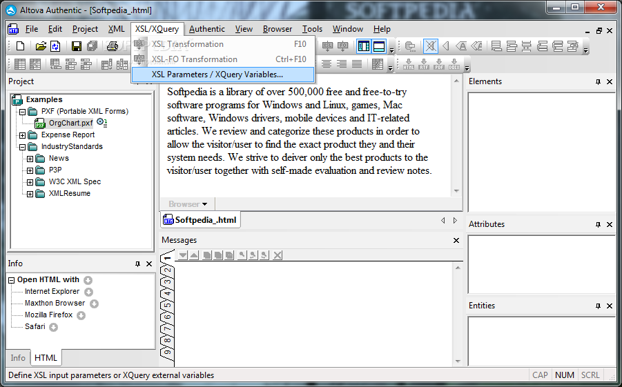Screen dimensions: 622x387
Task: Print using the printer icon
Action: [x=113, y=46]
